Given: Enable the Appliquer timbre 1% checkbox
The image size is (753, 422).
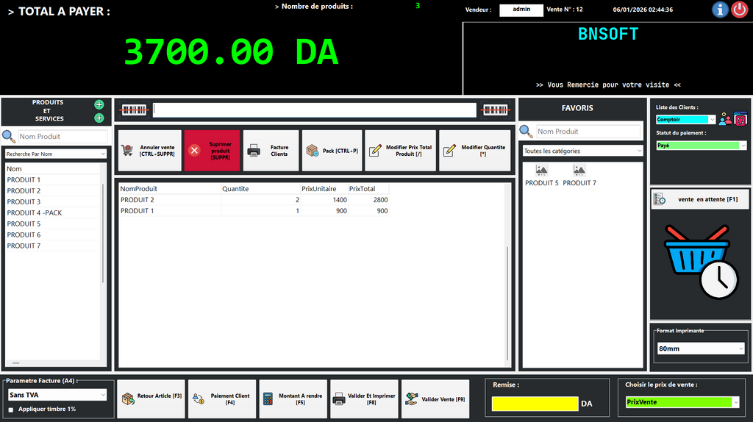Looking at the screenshot, I should (x=10, y=410).
